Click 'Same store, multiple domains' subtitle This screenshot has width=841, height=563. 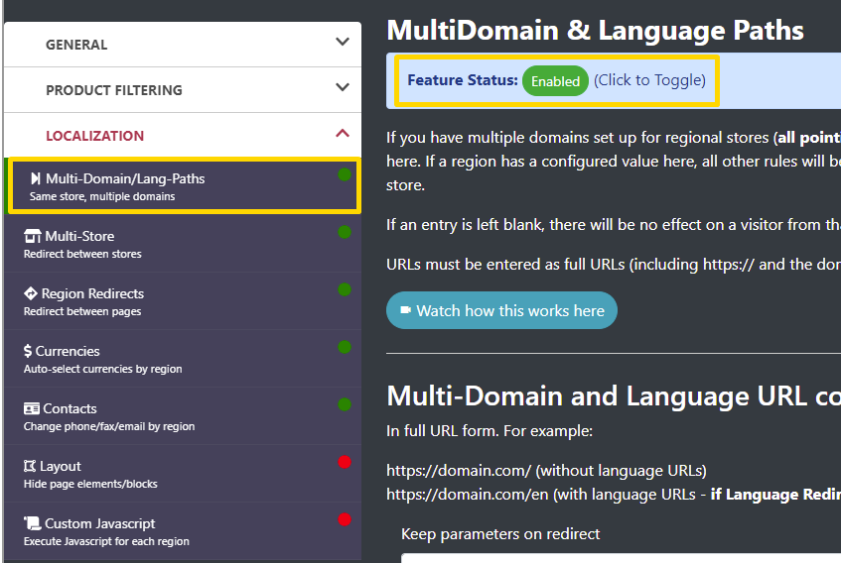102,196
